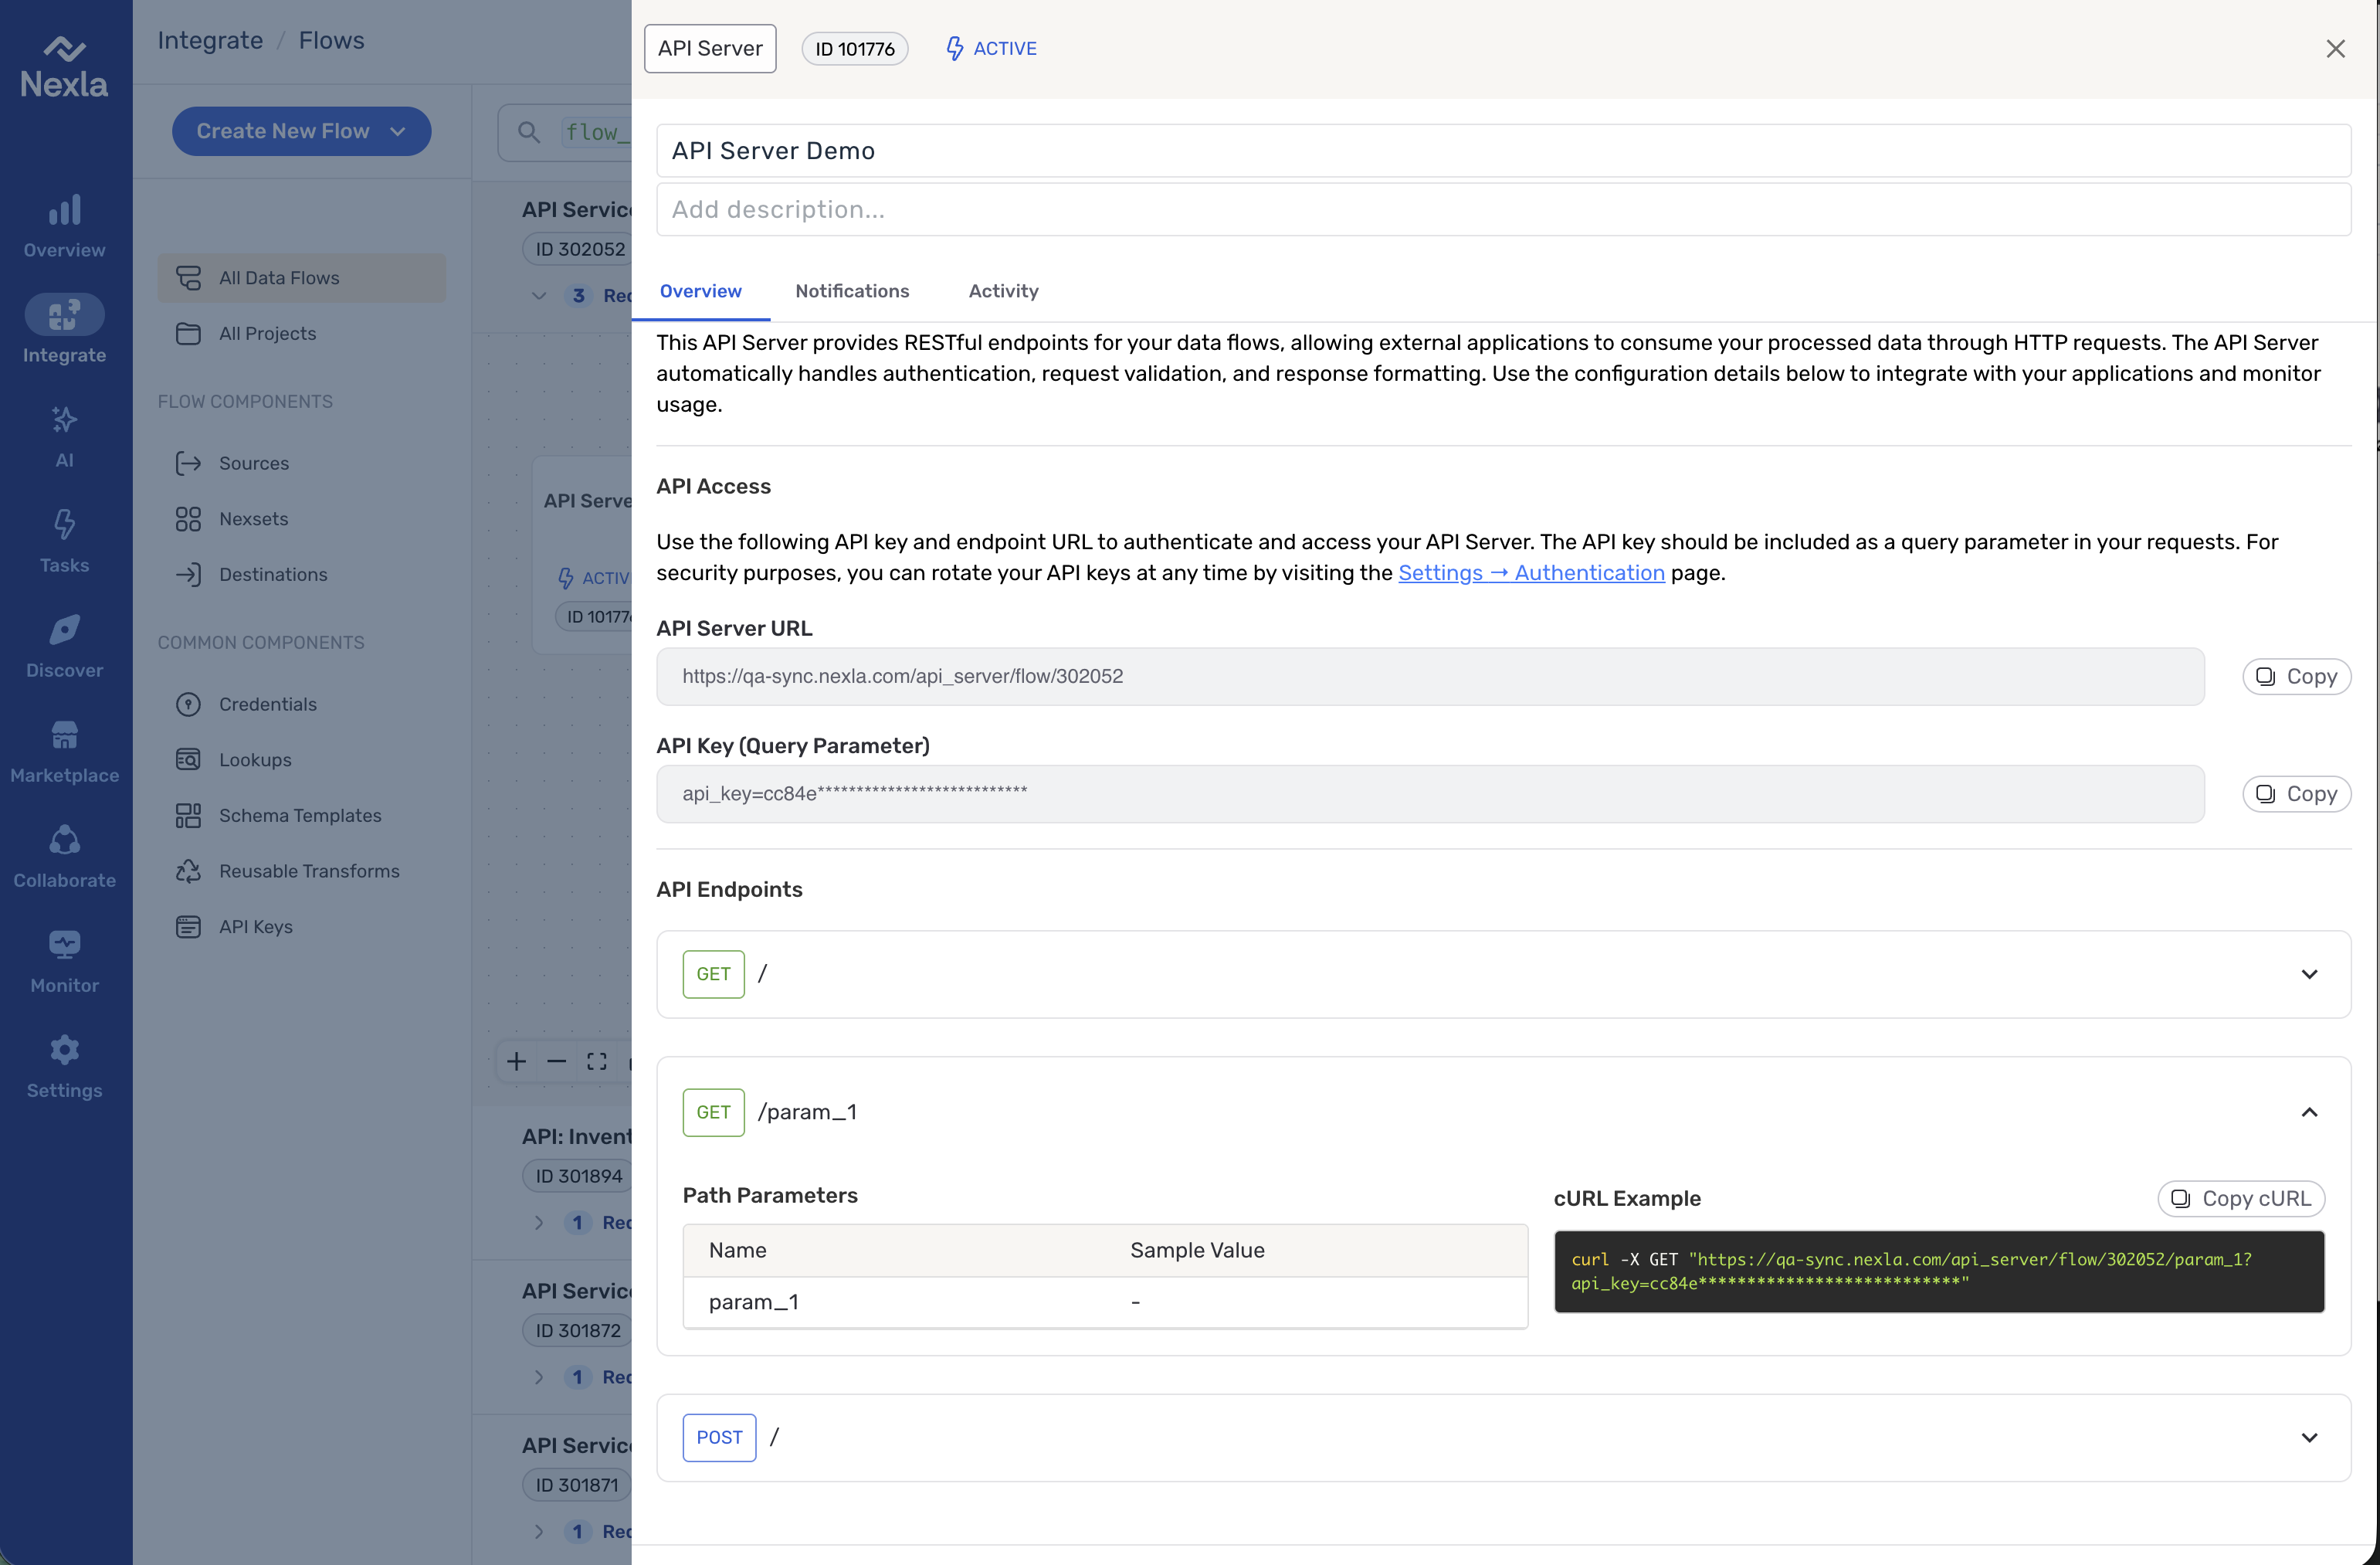Click the Copy cURL button
The width and height of the screenshot is (2380, 1565).
pos(2240,1198)
